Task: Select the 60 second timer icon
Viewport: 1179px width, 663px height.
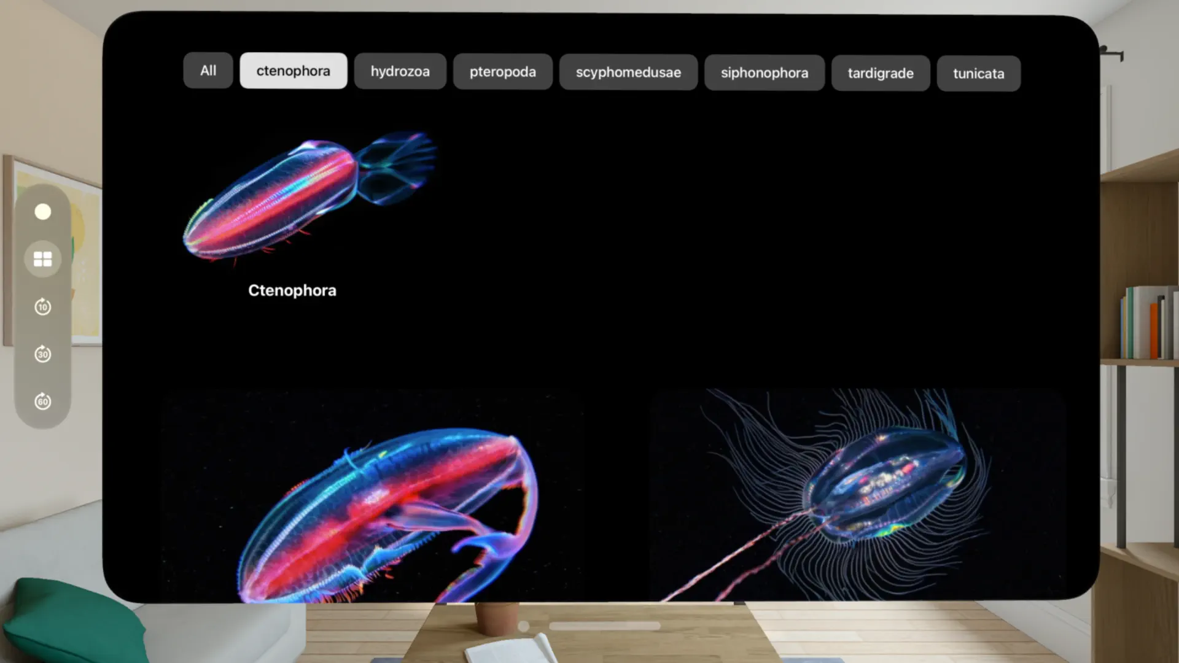Action: pyautogui.click(x=43, y=401)
